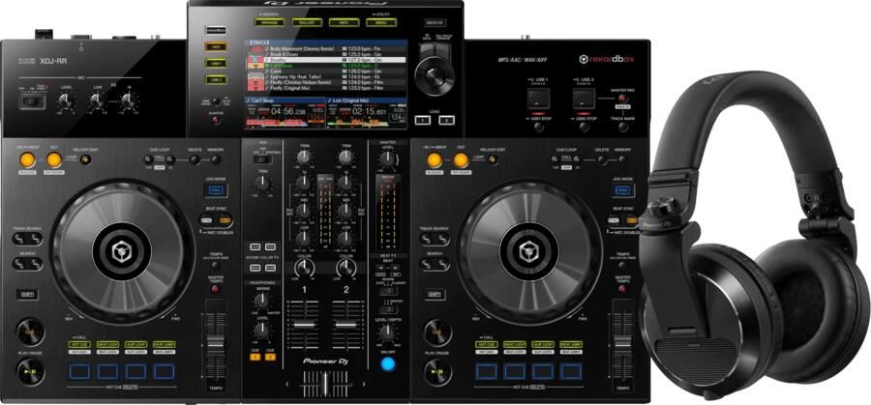Click LOAD 1 button
Image resolution: width=871 pixels, height=405 pixels.
point(423,120)
